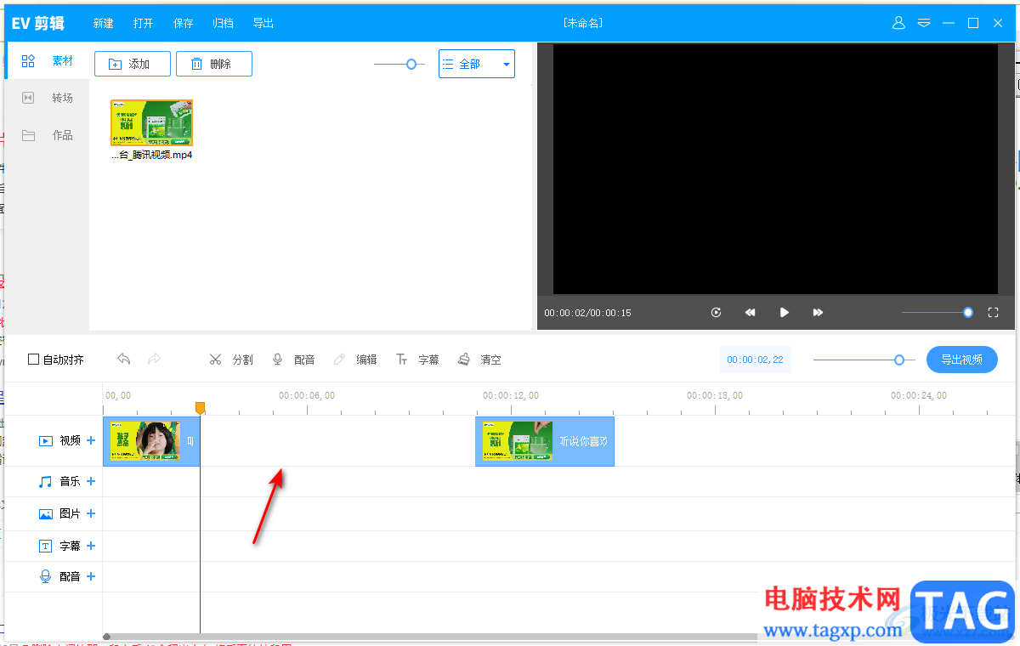Select the first video clip on timeline
Screen dimensions: 1020x646
click(x=151, y=441)
